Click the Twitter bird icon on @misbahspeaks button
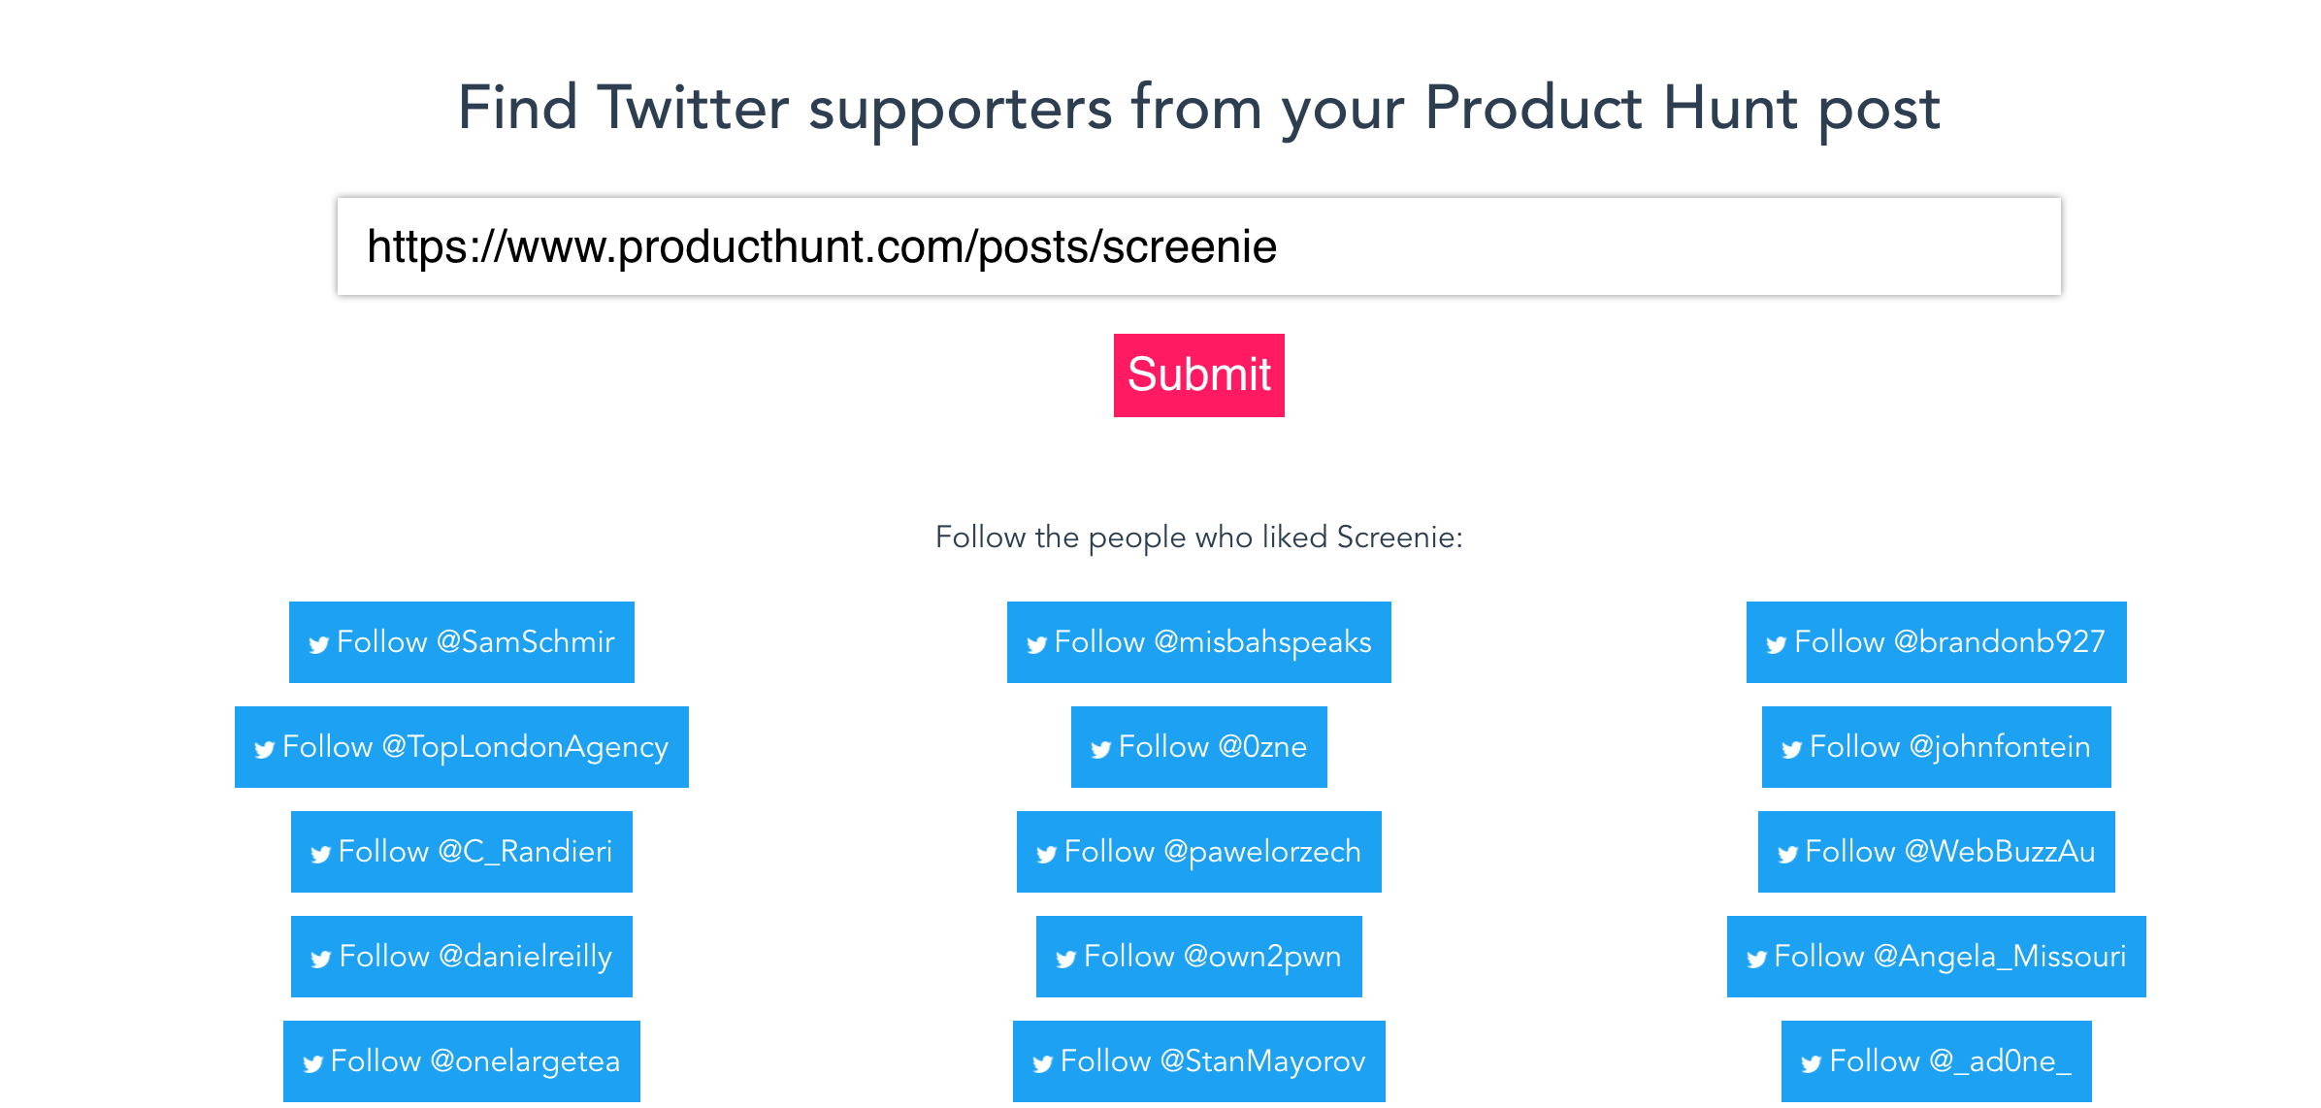 point(1034,641)
